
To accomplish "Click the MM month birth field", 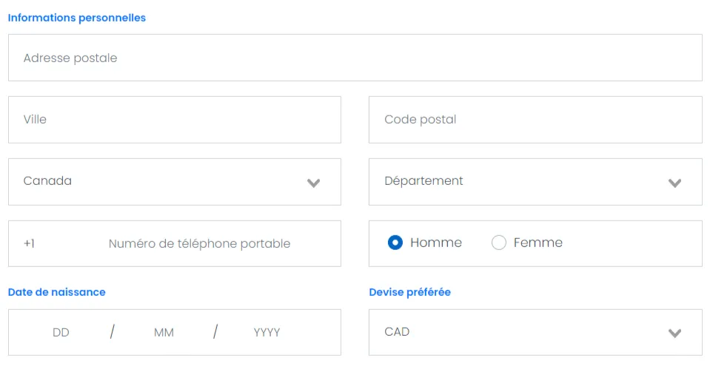I will (x=164, y=333).
